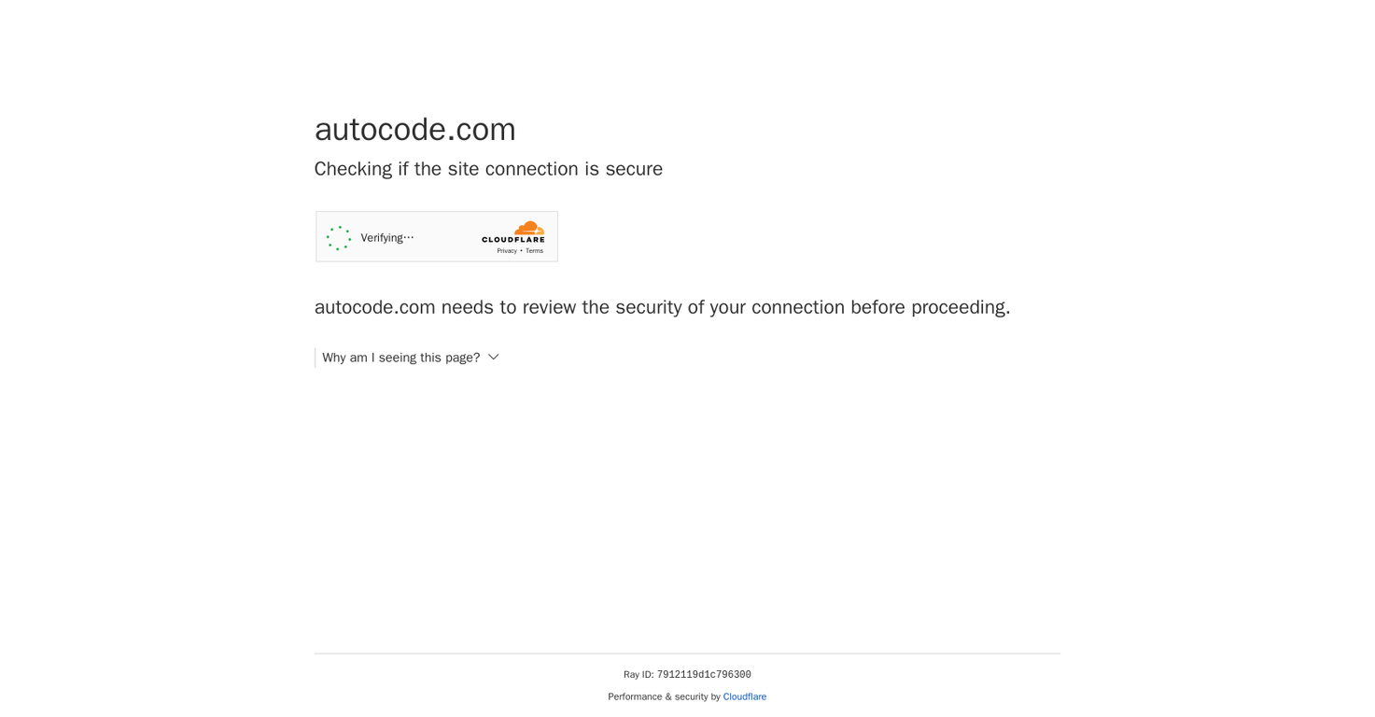Click the dot separator between Privacy and Terms

tap(521, 250)
